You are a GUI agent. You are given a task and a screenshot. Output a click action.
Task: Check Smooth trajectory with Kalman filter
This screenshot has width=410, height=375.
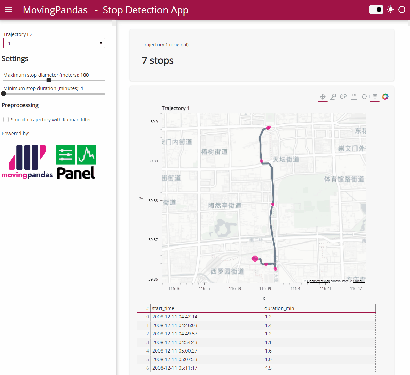coord(6,120)
